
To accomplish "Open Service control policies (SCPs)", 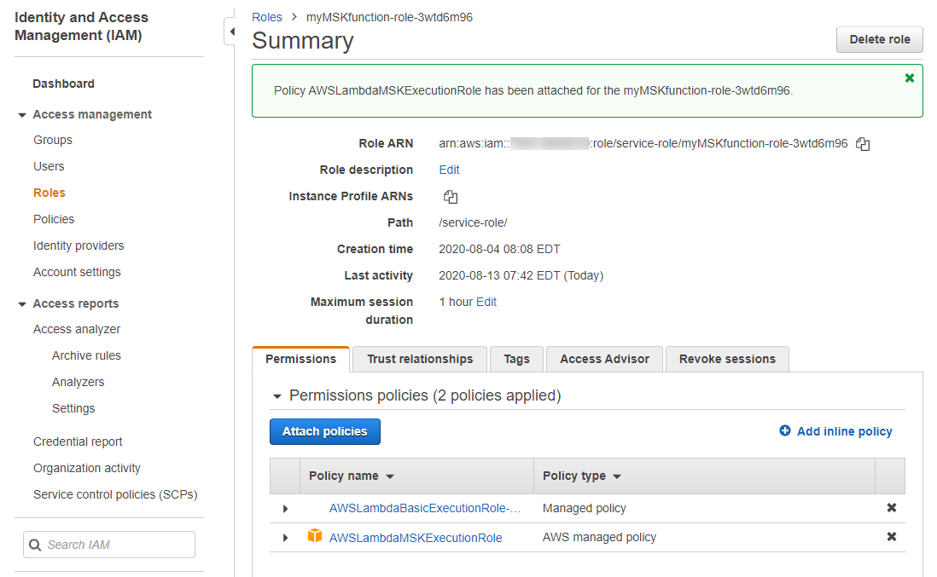I will [114, 494].
